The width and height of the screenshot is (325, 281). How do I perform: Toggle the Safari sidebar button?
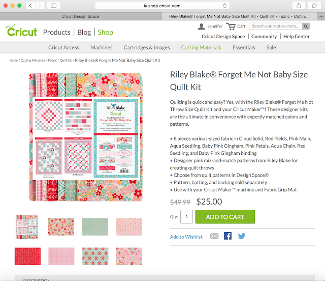(x=53, y=6)
